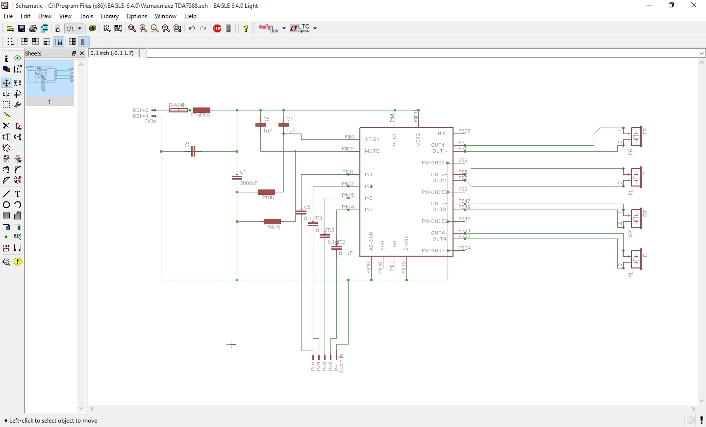The image size is (706, 427).
Task: Select the Circle drawing tool
Action: point(6,205)
